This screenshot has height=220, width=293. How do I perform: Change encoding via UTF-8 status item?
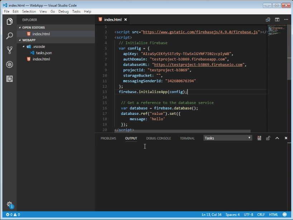pos(248,215)
